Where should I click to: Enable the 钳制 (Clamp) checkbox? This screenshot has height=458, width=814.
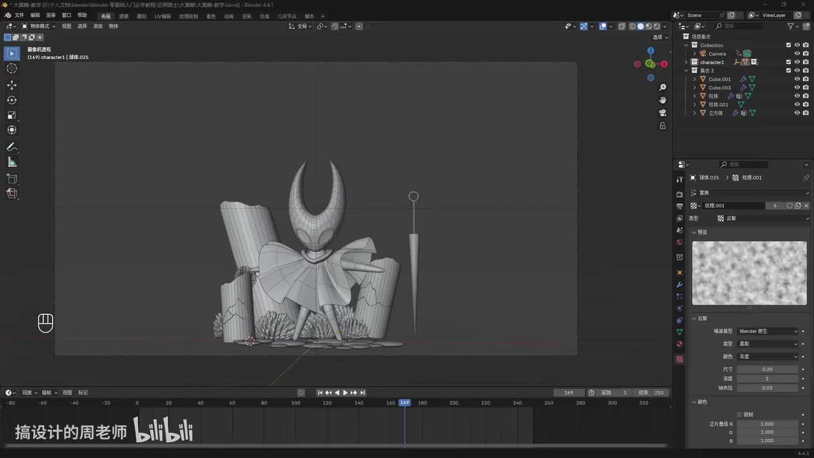(739, 414)
